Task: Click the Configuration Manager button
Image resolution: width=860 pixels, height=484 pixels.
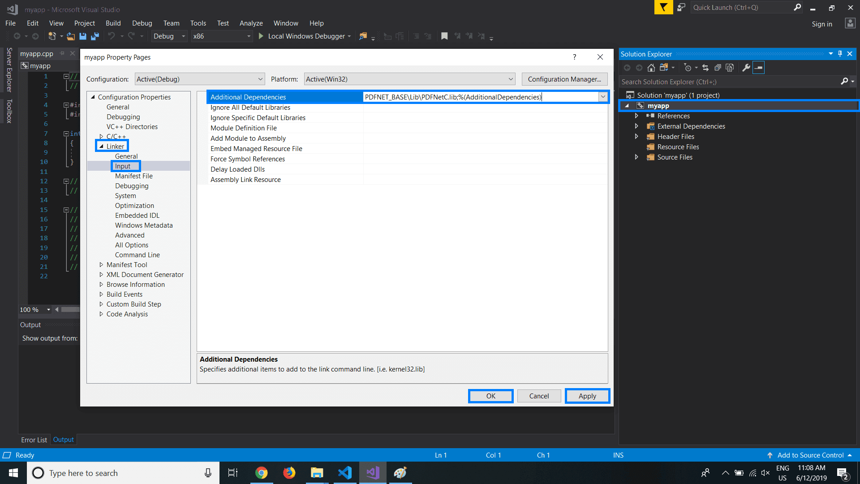Action: pos(564,79)
